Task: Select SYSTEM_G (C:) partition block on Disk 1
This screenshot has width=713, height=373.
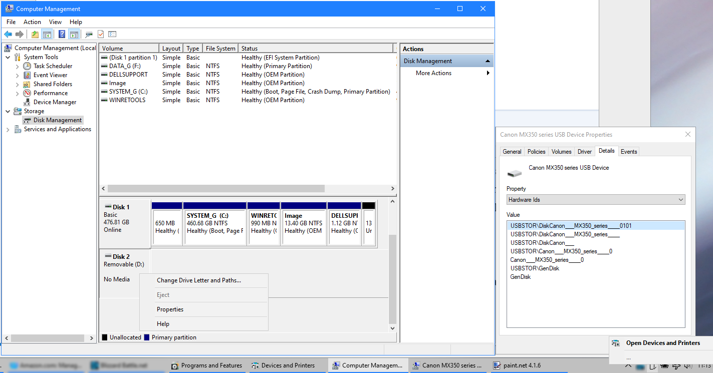Action: 214,224
